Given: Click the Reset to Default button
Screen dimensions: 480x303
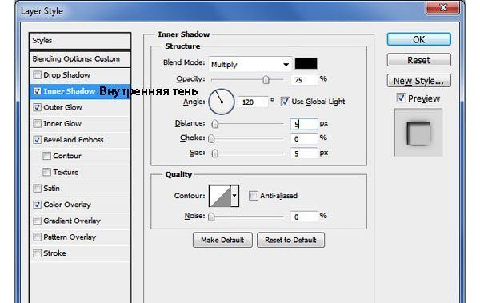Looking at the screenshot, I should (x=290, y=240).
